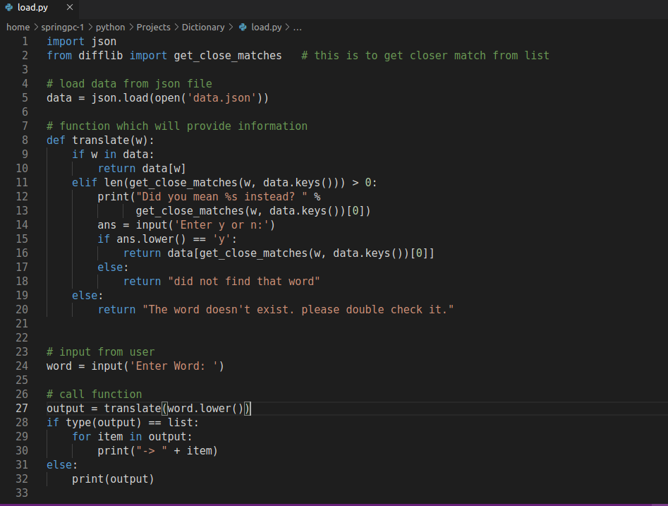Click line number 27 in the gutter
The image size is (668, 506).
coord(22,409)
